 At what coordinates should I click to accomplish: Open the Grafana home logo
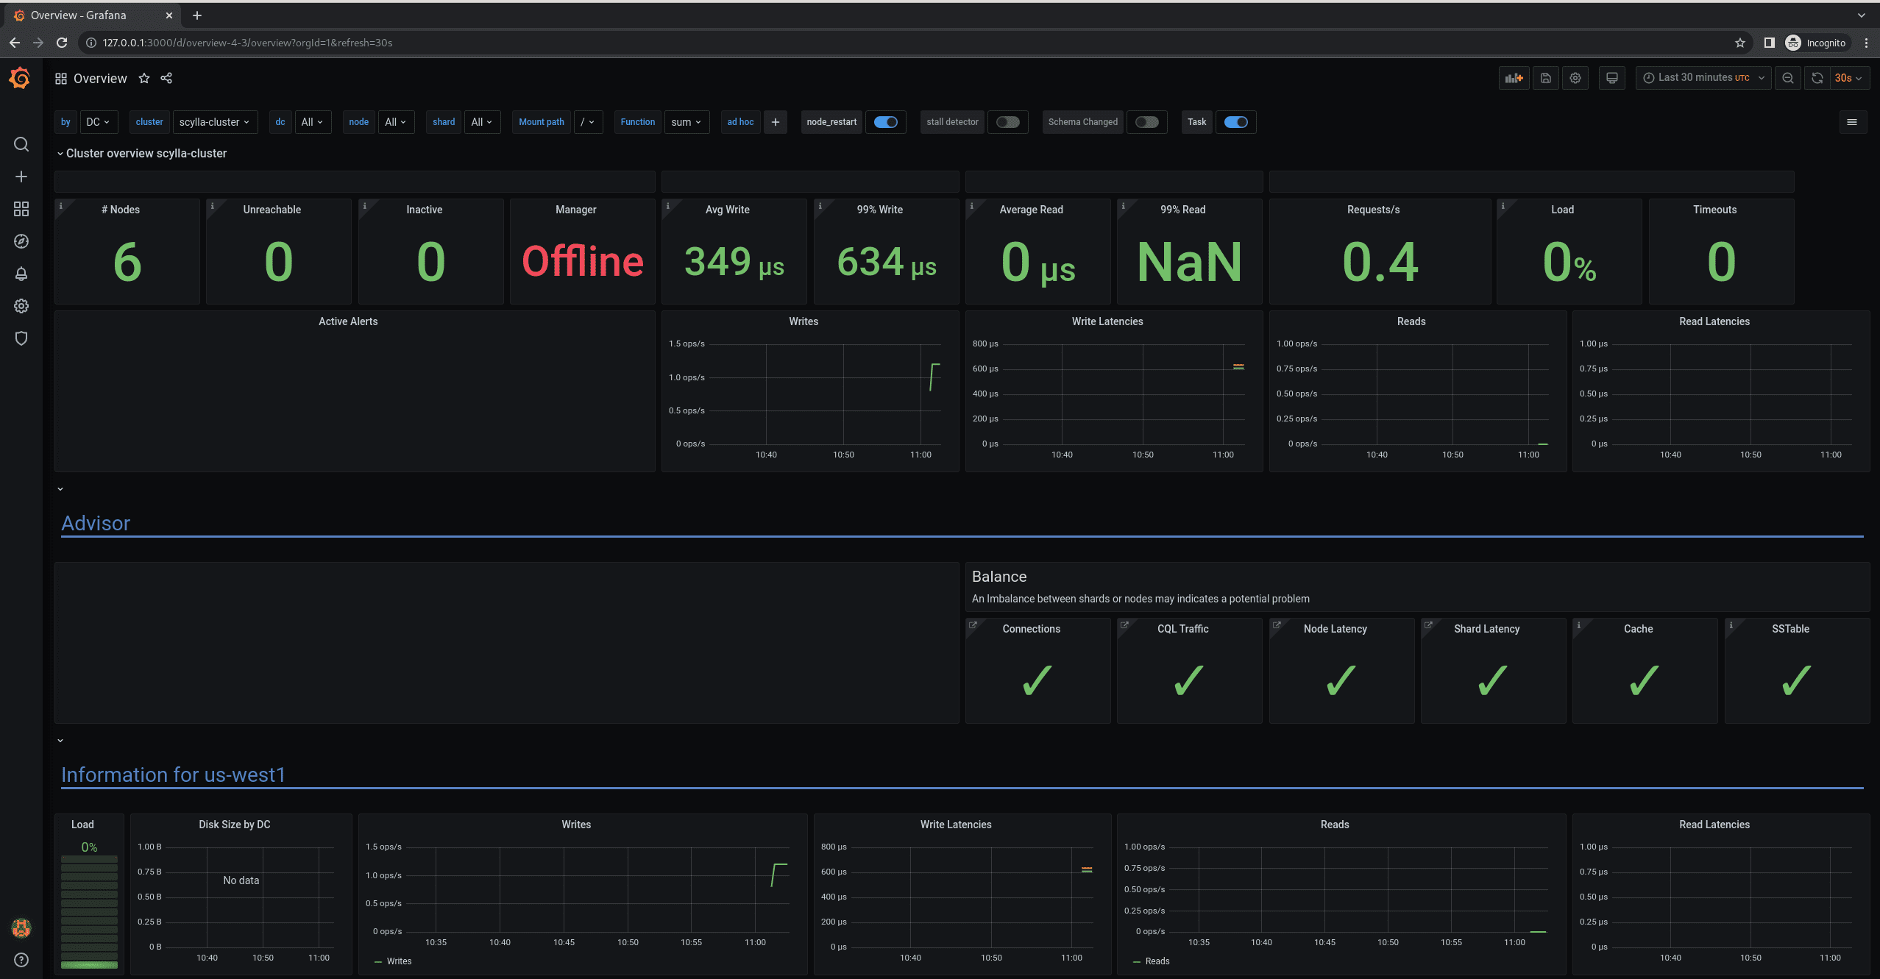tap(21, 78)
